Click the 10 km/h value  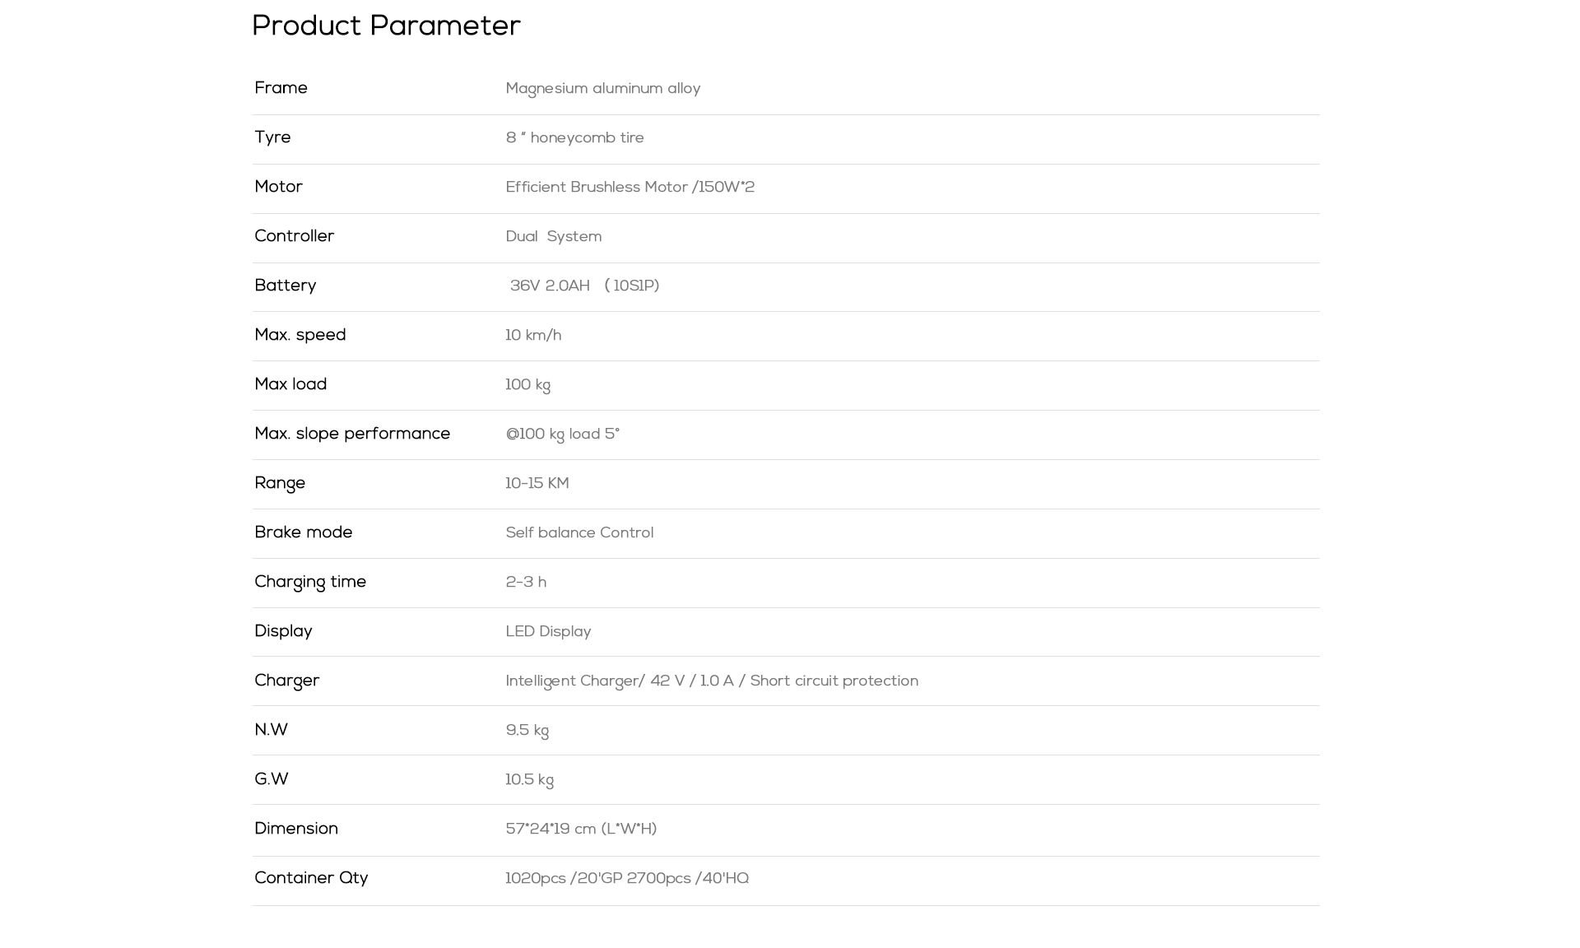533,336
